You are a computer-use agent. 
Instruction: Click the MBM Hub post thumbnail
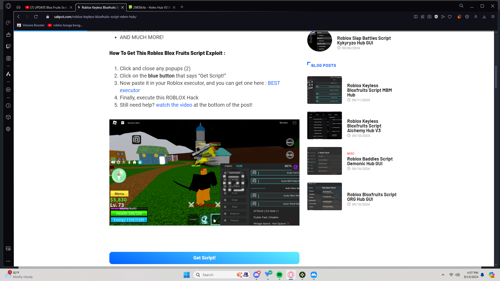pyautogui.click(x=324, y=90)
